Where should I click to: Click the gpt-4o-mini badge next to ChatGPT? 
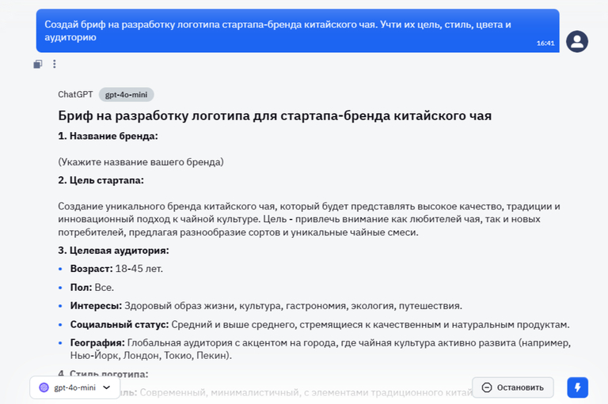126,95
